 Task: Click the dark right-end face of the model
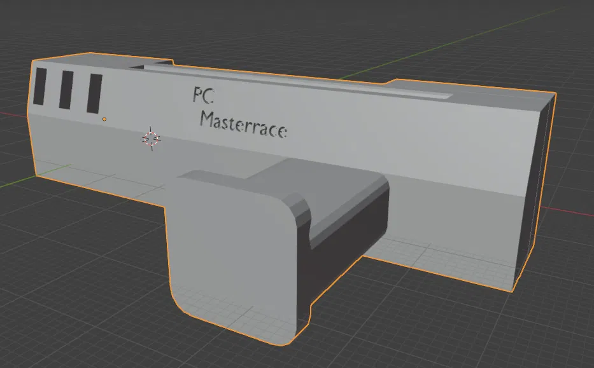click(x=538, y=178)
